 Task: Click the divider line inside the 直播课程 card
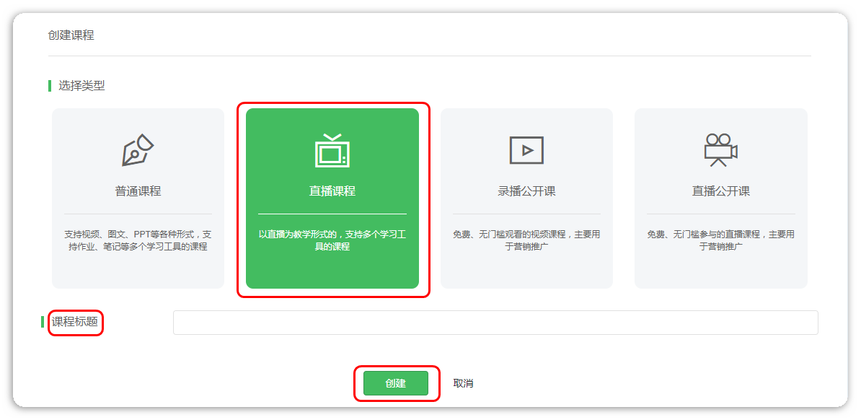332,214
